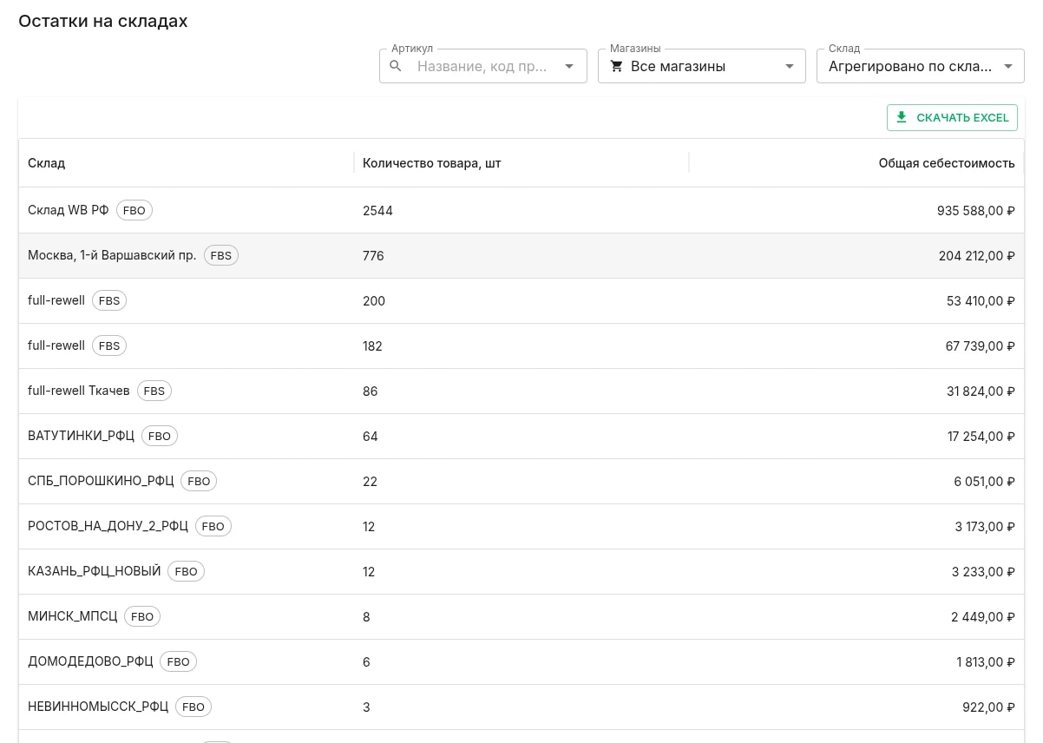
Task: Sort by Общая себестоимость column header
Action: (947, 163)
